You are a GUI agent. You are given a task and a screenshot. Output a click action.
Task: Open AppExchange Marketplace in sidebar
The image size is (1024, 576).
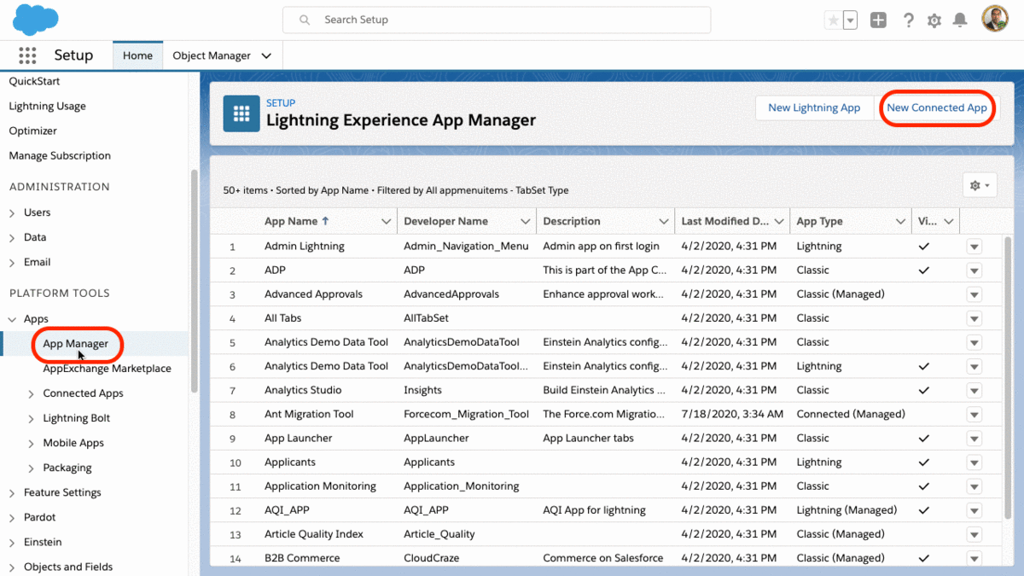[x=108, y=369]
